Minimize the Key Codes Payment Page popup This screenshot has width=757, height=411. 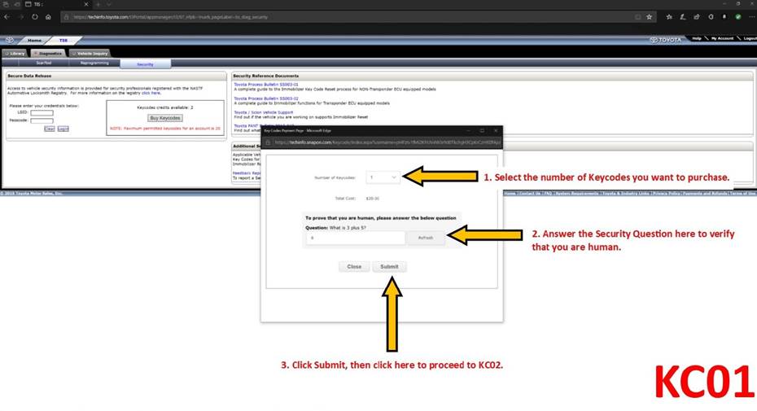pos(468,130)
